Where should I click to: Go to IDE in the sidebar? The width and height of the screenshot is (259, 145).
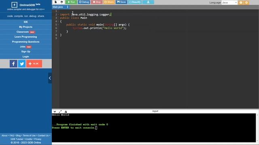point(25,22)
